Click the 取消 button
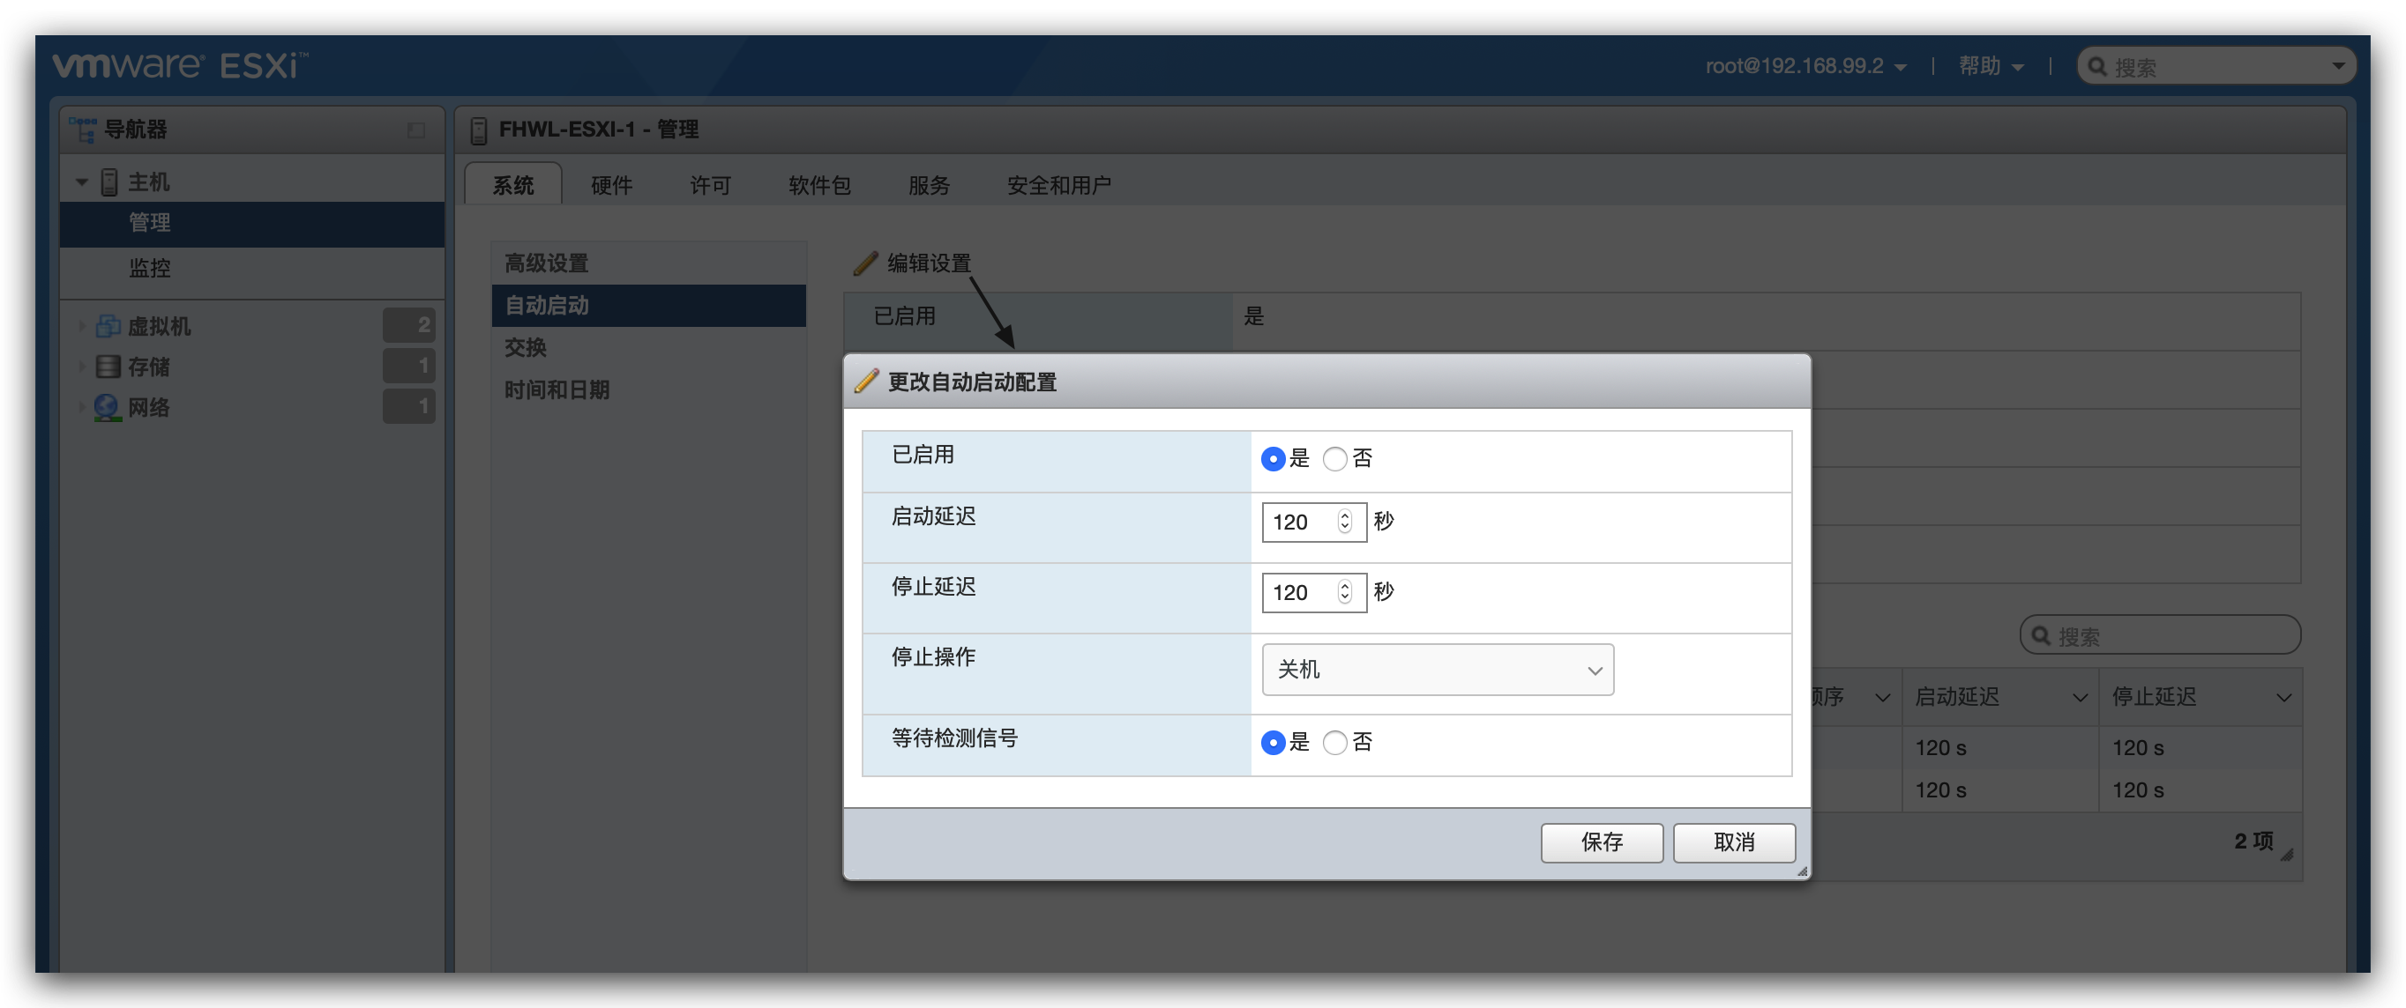Image resolution: width=2406 pixels, height=1008 pixels. pyautogui.click(x=1734, y=841)
